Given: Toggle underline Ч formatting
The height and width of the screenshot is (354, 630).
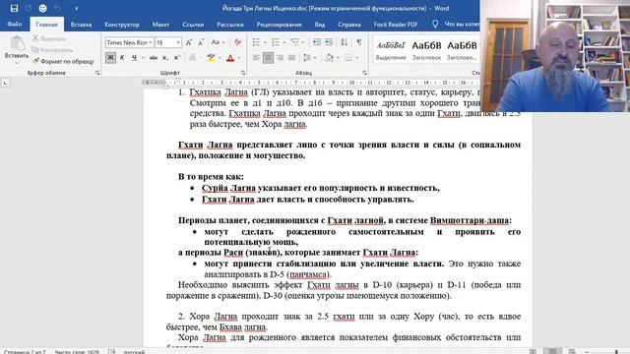Looking at the screenshot, I should click(x=134, y=58).
